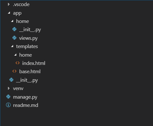Screen dimensions: 153x126
Task: Select the templates folder label
Action: 27,46
